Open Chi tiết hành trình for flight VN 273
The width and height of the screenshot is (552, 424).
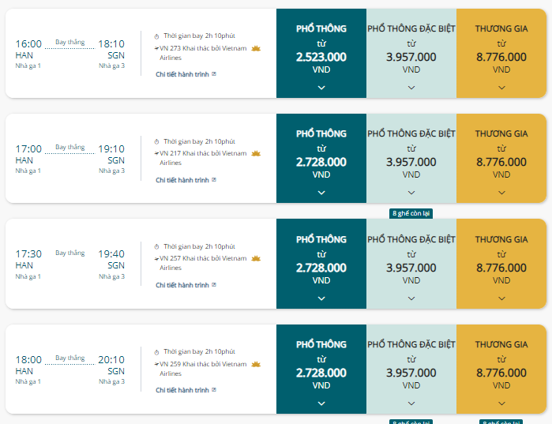pos(182,74)
